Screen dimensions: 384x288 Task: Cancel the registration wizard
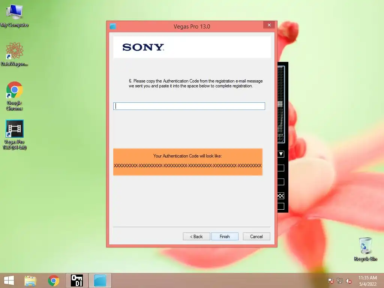tap(256, 236)
